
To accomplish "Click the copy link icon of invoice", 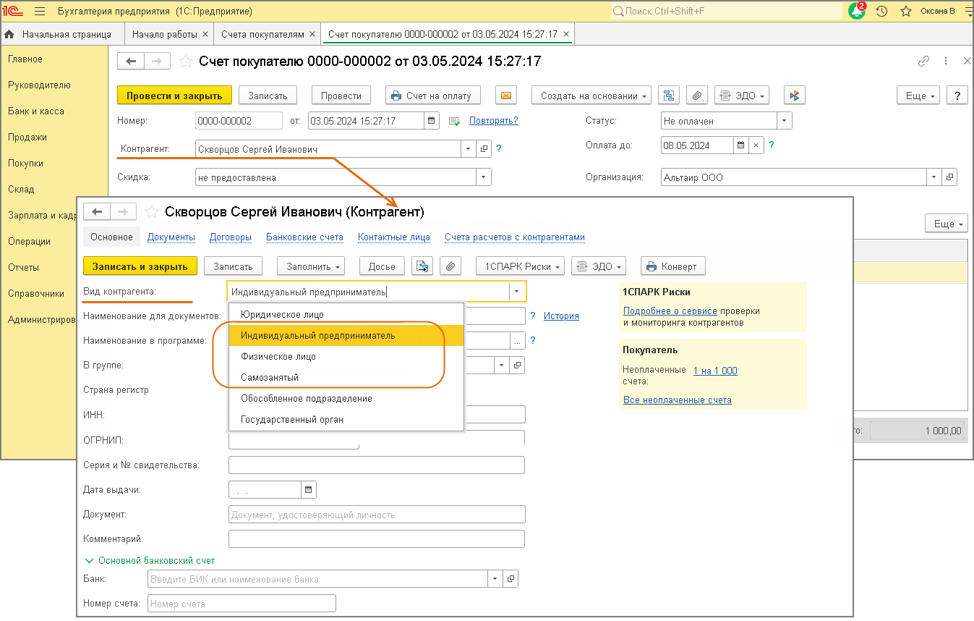I will [x=923, y=62].
